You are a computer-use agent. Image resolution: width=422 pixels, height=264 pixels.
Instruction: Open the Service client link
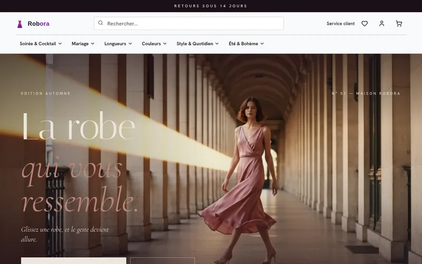pyautogui.click(x=340, y=24)
